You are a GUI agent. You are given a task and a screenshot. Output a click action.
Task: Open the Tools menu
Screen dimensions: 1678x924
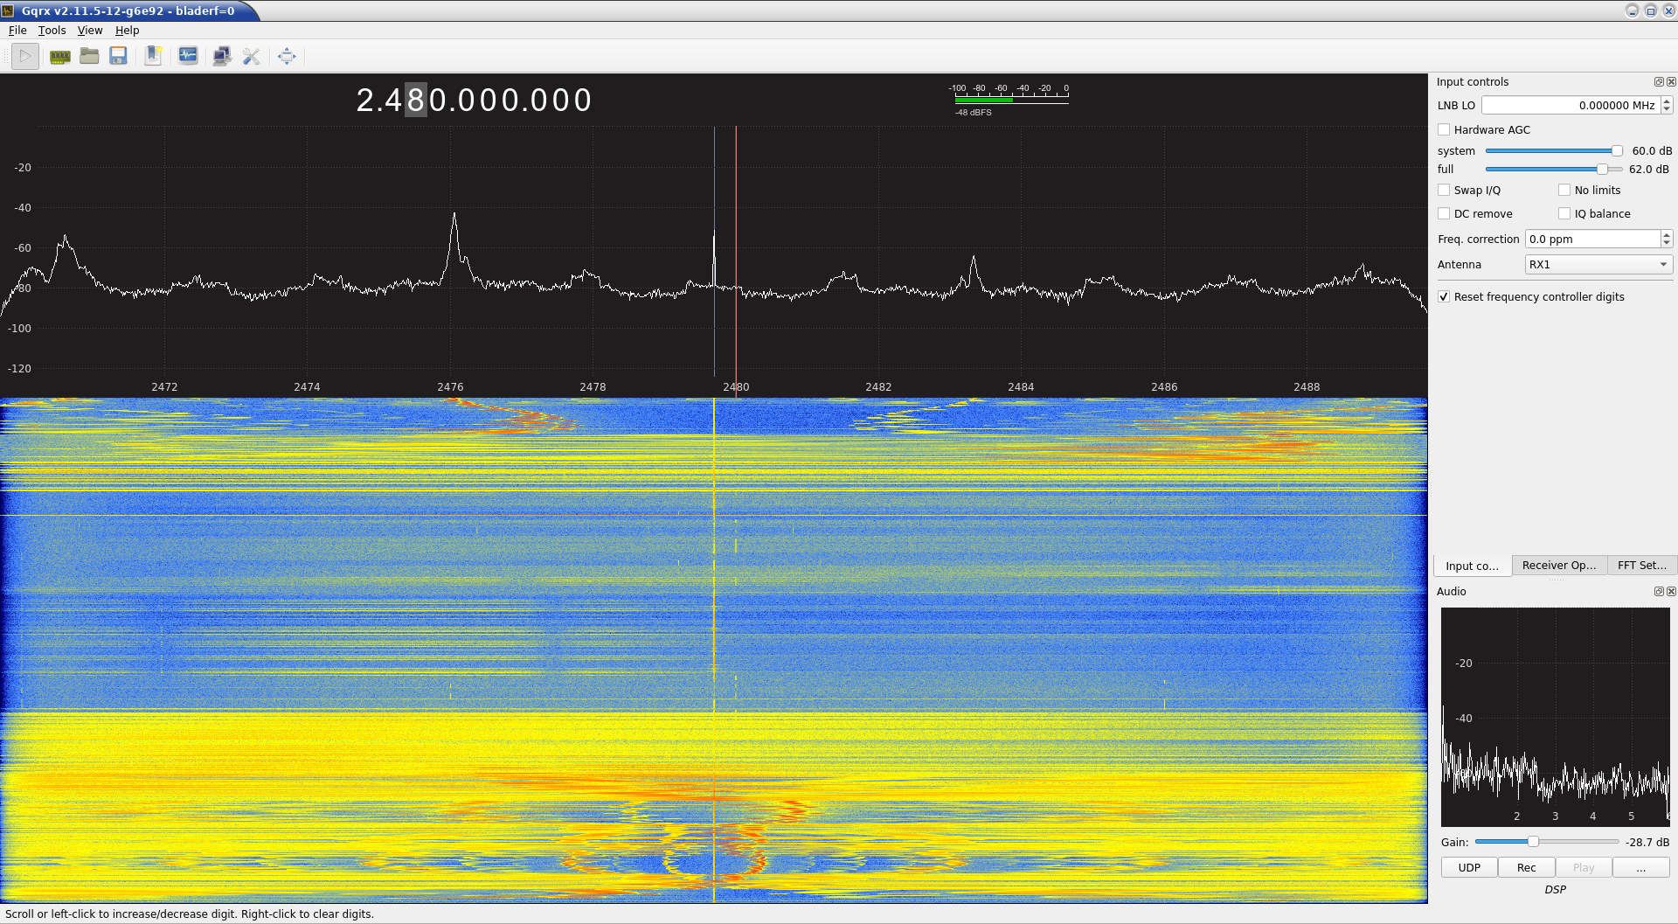[x=52, y=30]
